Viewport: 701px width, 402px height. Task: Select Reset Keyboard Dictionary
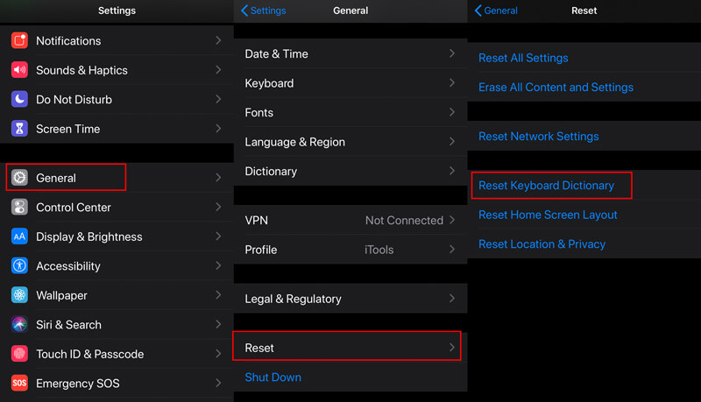click(546, 186)
